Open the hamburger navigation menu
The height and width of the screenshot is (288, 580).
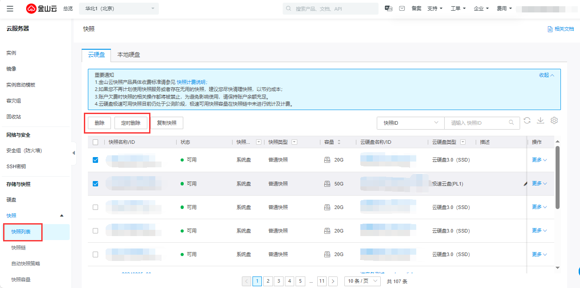[10, 8]
